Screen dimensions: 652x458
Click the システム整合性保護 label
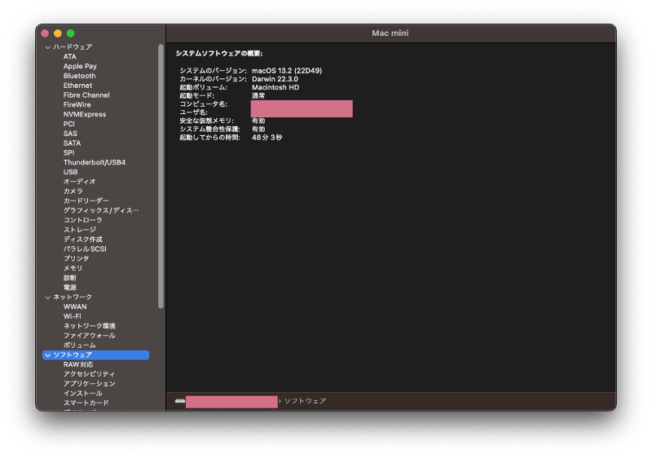[209, 129]
